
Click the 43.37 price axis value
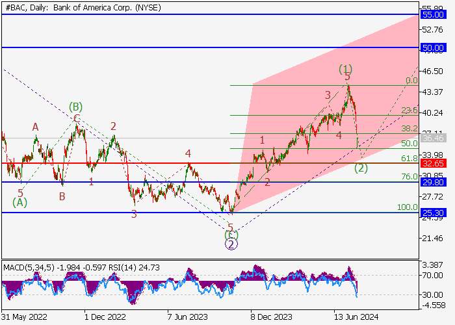[x=433, y=92]
